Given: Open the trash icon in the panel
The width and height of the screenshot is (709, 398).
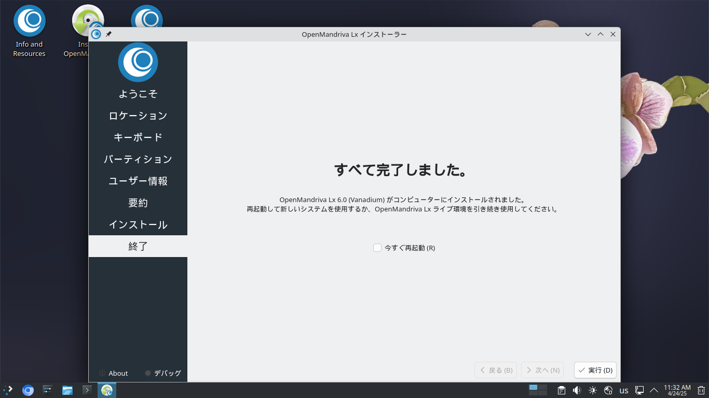Looking at the screenshot, I should click(701, 390).
